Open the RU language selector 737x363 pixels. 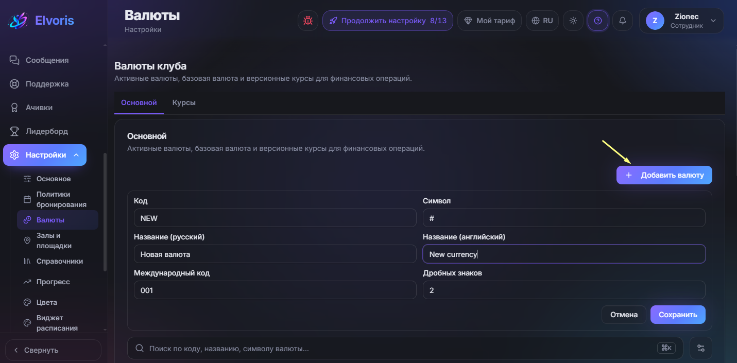(x=542, y=21)
